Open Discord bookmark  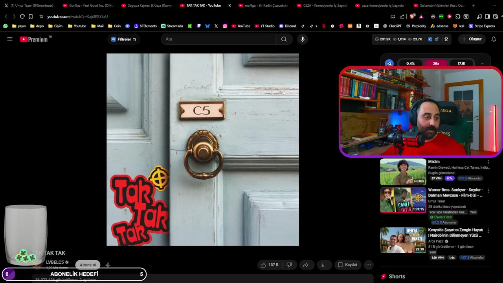[288, 26]
